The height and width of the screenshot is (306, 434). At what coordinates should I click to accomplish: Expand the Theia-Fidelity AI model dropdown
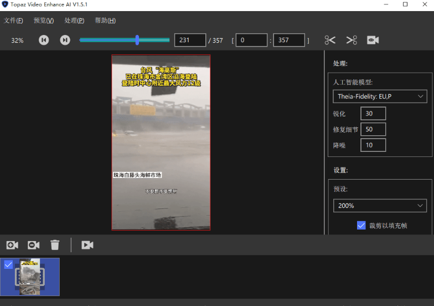[380, 96]
